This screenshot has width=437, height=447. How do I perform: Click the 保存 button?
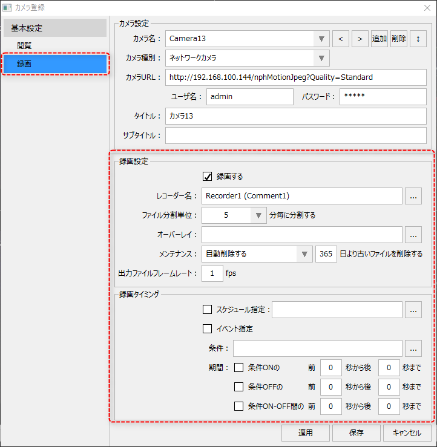356,433
